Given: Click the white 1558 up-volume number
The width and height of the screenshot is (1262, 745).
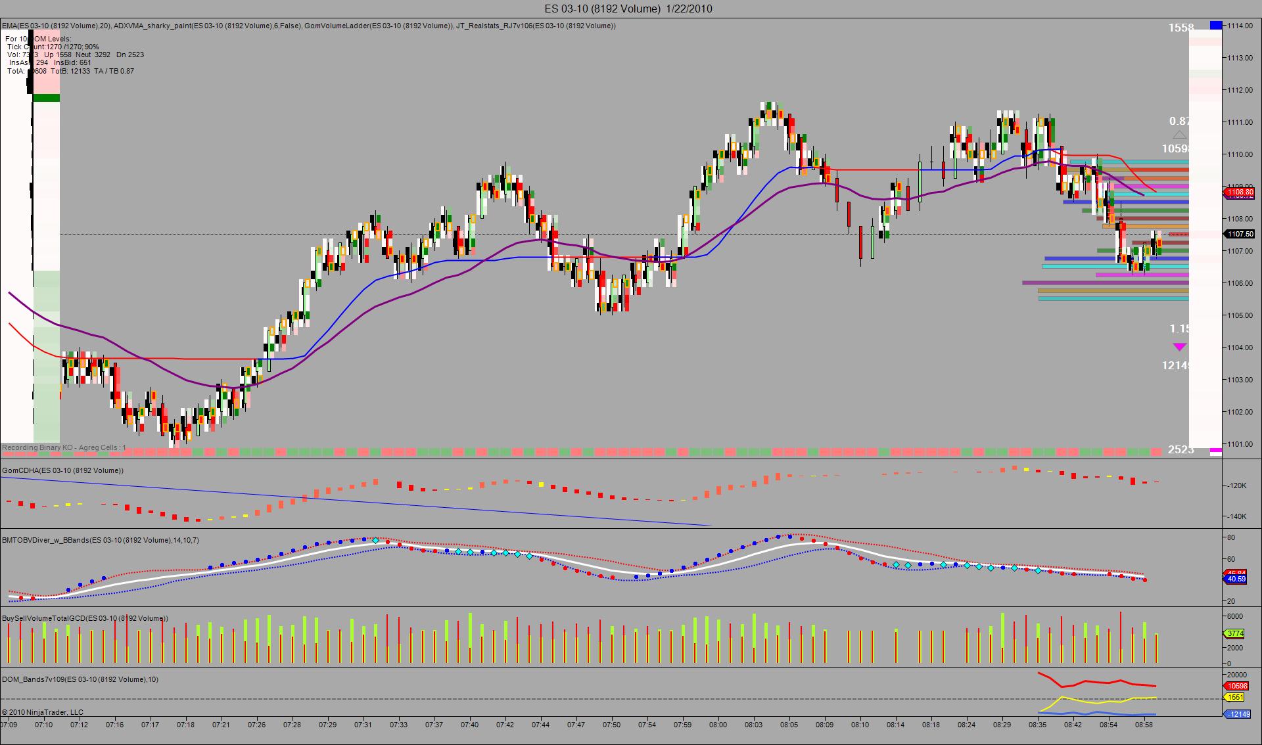Looking at the screenshot, I should click(x=1180, y=28).
